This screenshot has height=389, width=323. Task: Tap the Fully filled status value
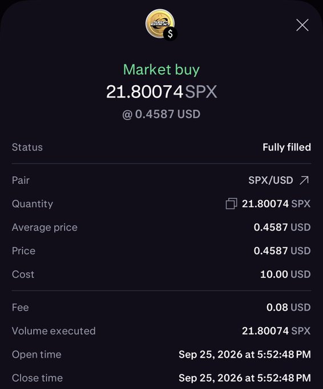coord(286,148)
